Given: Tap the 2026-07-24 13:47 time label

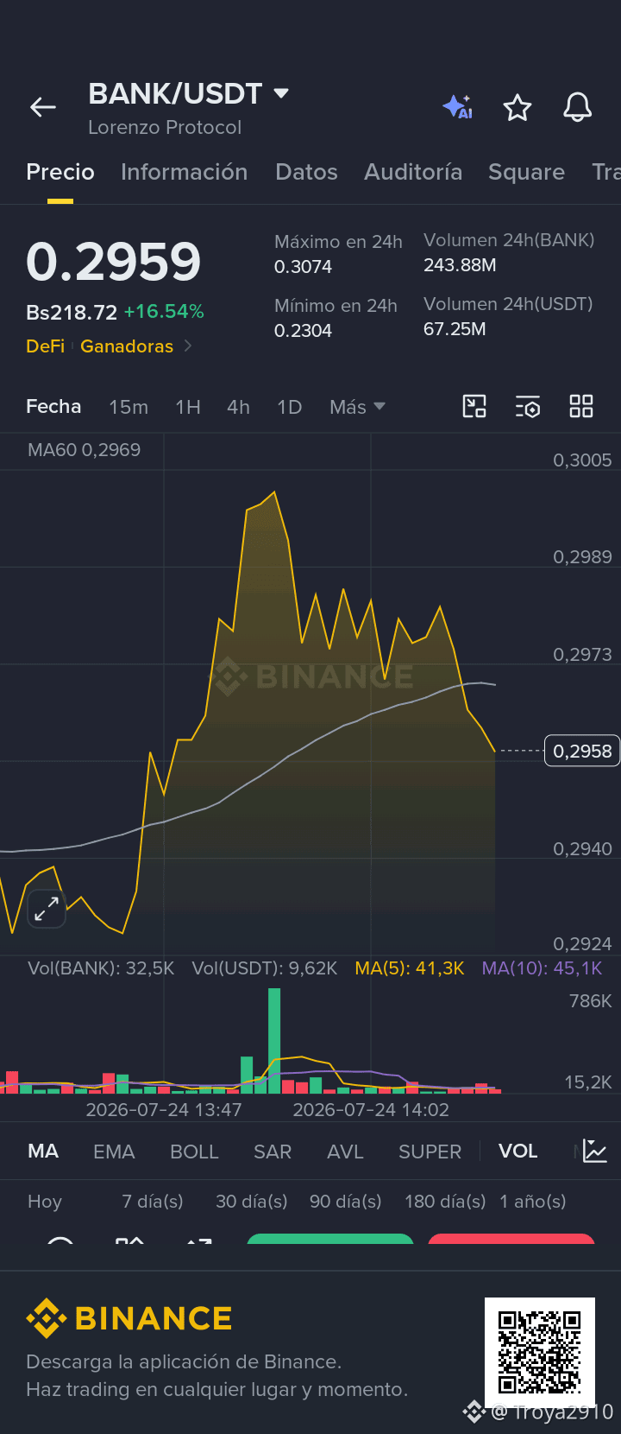Looking at the screenshot, I should click(x=164, y=1110).
